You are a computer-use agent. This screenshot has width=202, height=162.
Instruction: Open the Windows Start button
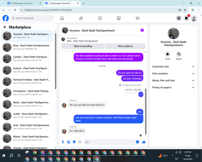point(4,156)
